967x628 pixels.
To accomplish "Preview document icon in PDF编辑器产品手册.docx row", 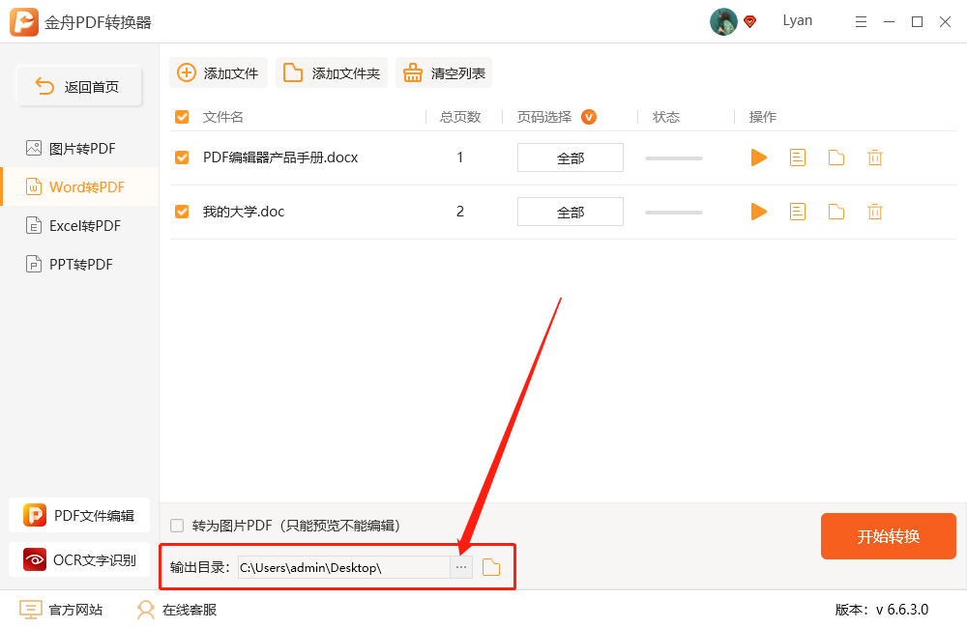I will tap(798, 157).
